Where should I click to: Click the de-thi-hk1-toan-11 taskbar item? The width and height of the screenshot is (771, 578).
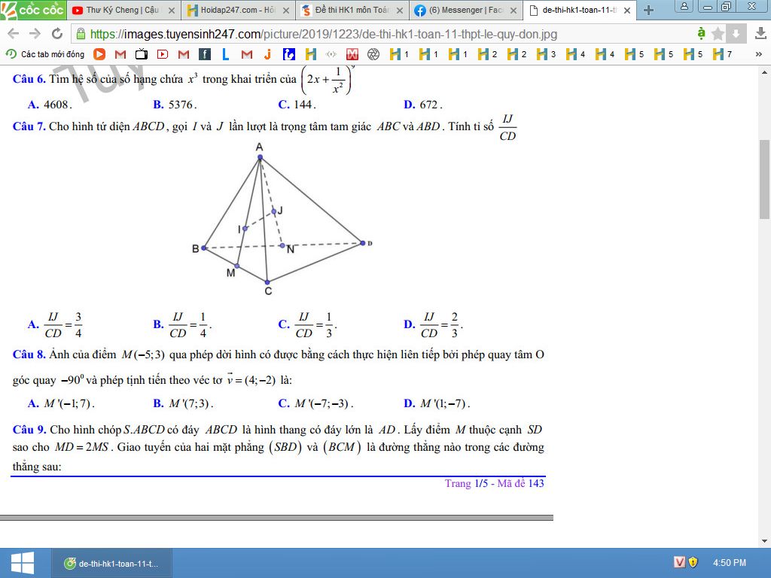pos(112,563)
